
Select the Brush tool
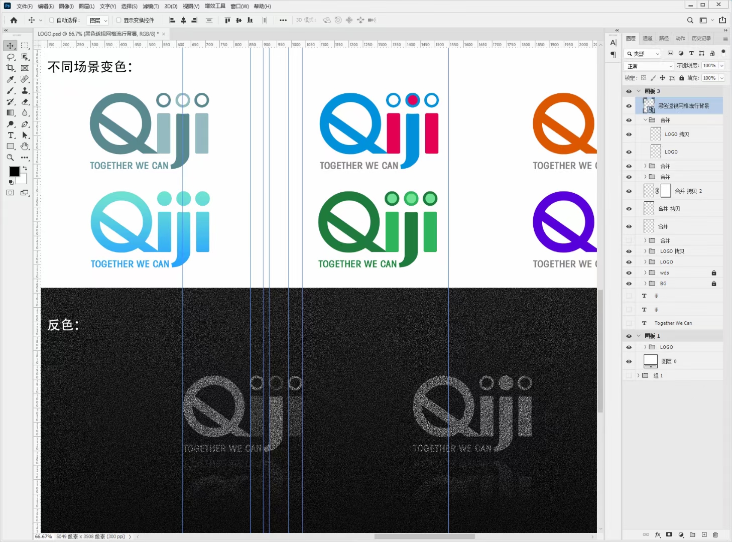tap(10, 91)
